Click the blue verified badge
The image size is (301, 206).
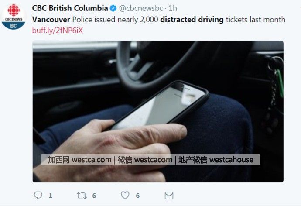[x=113, y=8]
